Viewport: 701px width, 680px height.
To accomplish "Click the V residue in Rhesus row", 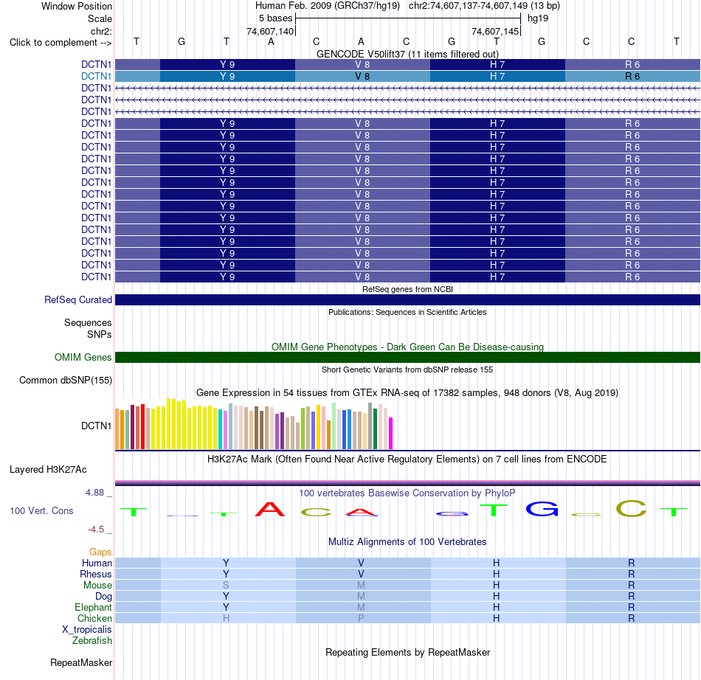I will (x=361, y=574).
